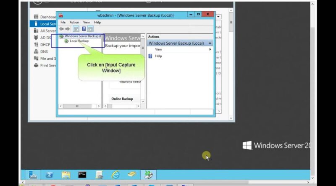Viewport: 336px width, 186px height.
Task: Select Windows Server Backup tree root node
Action: (x=81, y=36)
